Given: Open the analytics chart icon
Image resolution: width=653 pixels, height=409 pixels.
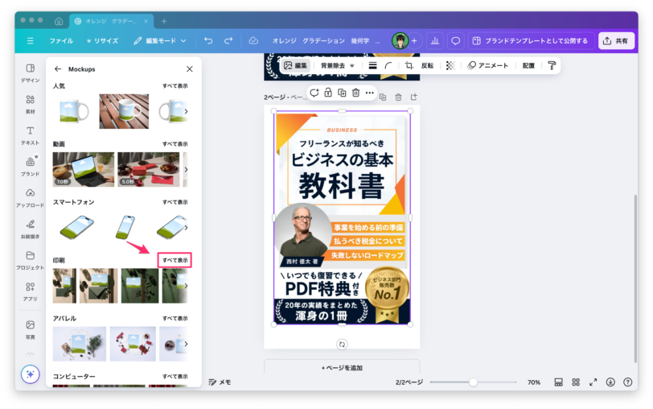Looking at the screenshot, I should pos(435,41).
